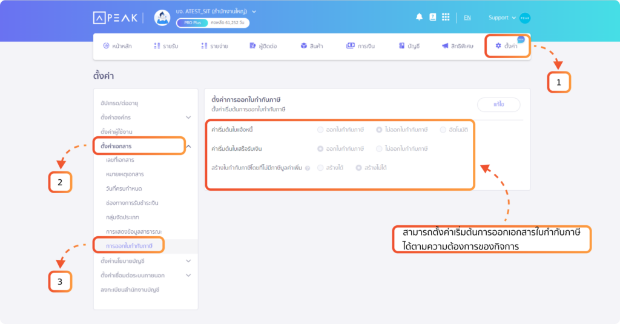Collapse the ตั้งค่าเอกสาร chevron

pyautogui.click(x=189, y=147)
